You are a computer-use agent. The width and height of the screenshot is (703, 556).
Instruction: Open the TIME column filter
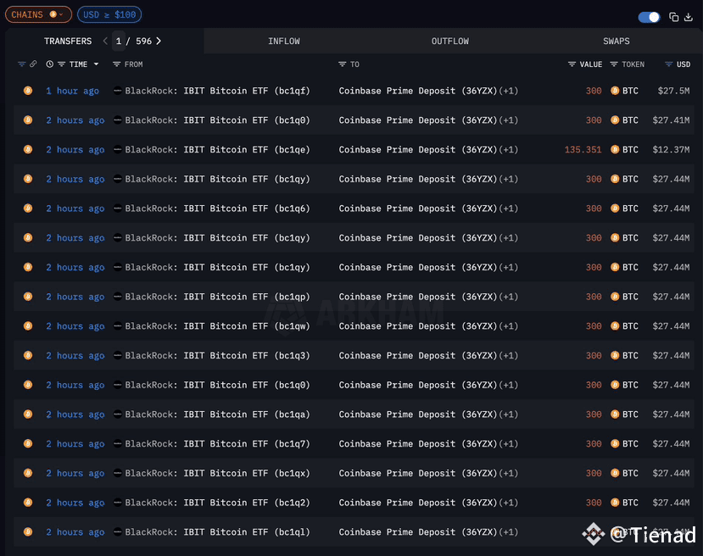click(61, 64)
